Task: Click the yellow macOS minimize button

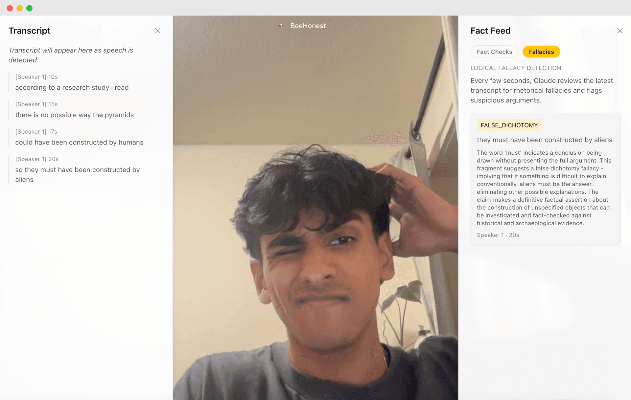Action: (x=19, y=8)
